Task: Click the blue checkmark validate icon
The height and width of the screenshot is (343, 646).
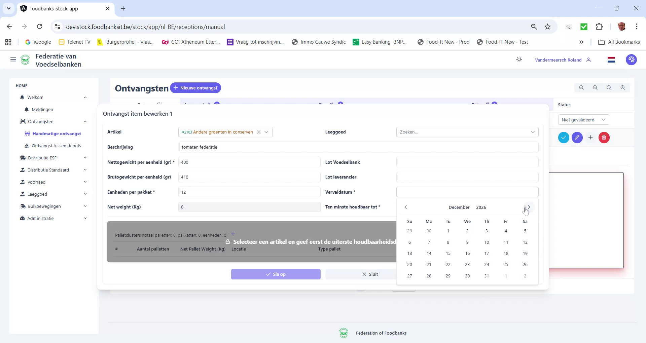Action: pyautogui.click(x=564, y=138)
